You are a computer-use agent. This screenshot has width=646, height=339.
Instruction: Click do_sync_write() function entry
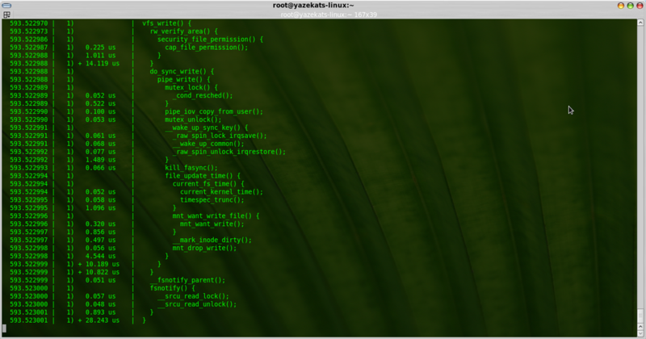pos(182,72)
